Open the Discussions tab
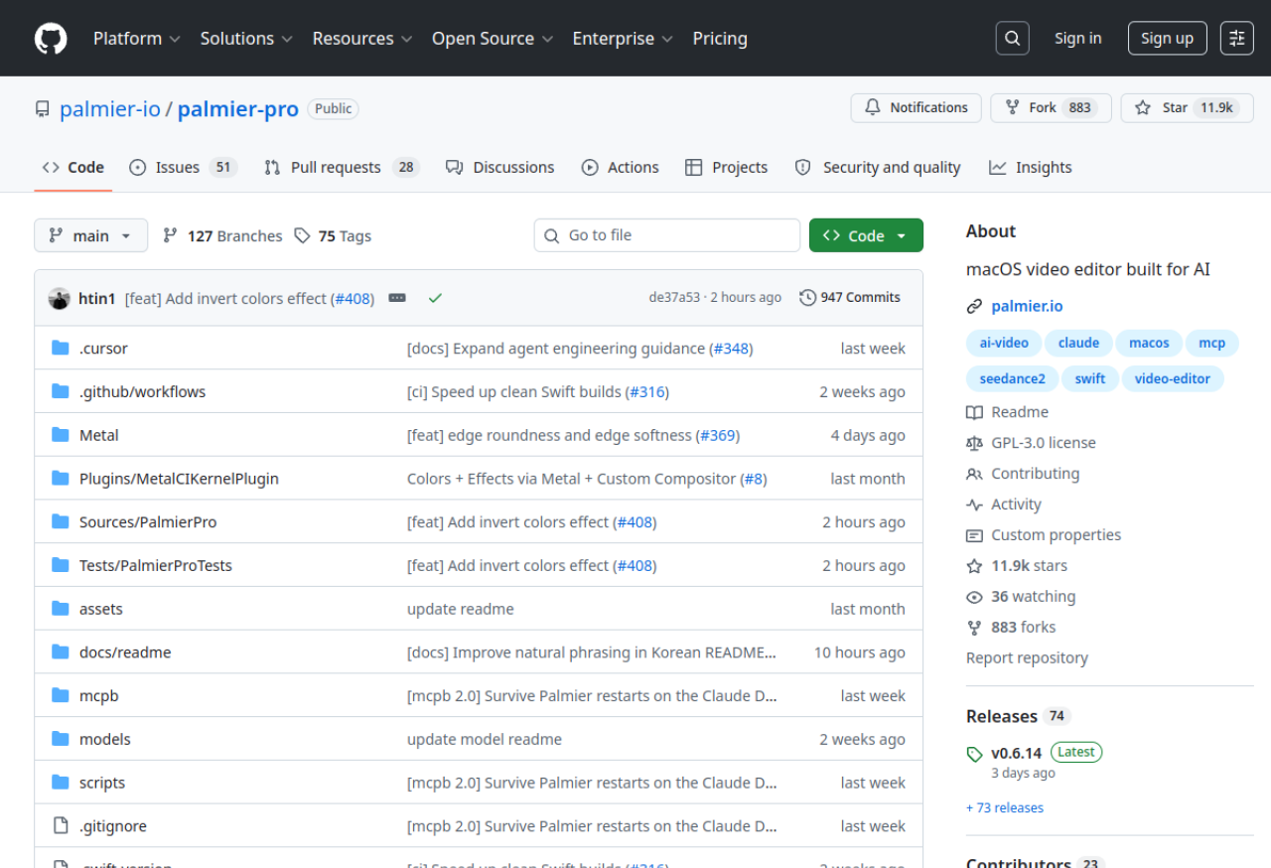 (x=500, y=167)
